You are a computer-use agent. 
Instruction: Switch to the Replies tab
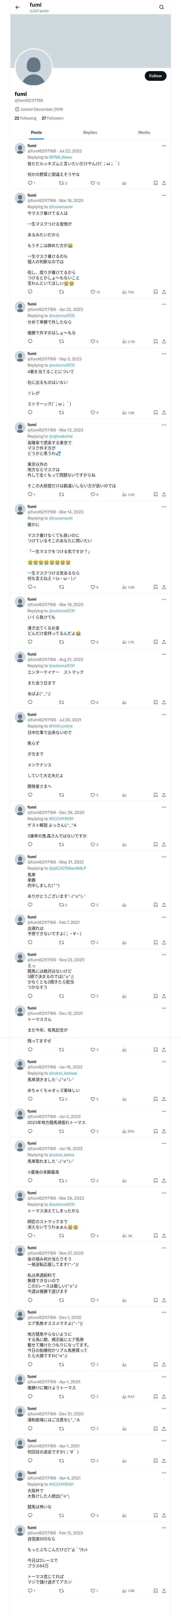[x=90, y=132]
